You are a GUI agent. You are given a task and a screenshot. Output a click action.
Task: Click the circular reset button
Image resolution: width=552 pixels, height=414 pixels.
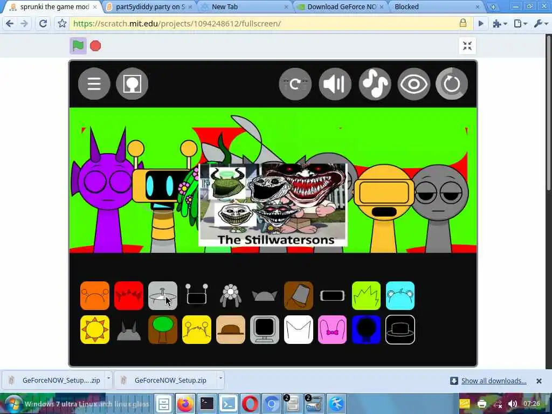(452, 84)
